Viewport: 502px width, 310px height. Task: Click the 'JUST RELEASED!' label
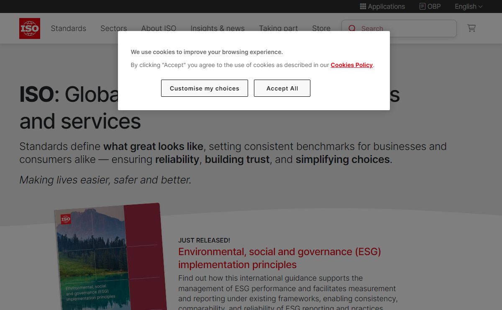(204, 240)
